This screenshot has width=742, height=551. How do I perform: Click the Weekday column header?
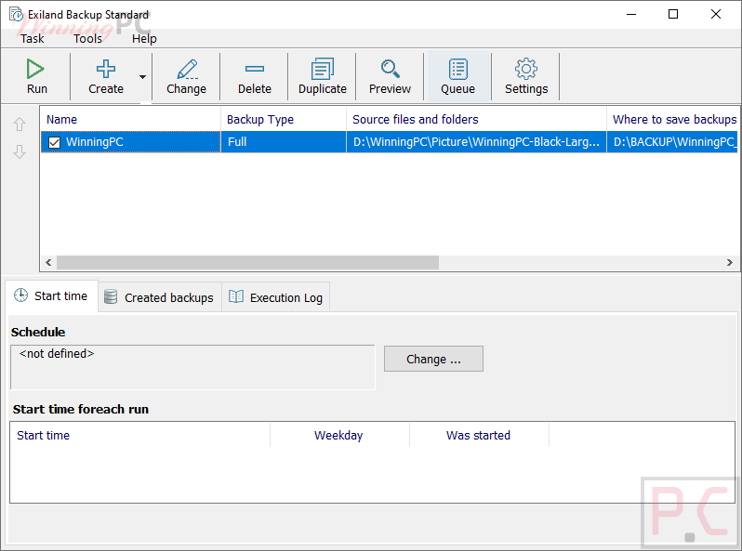pos(339,435)
